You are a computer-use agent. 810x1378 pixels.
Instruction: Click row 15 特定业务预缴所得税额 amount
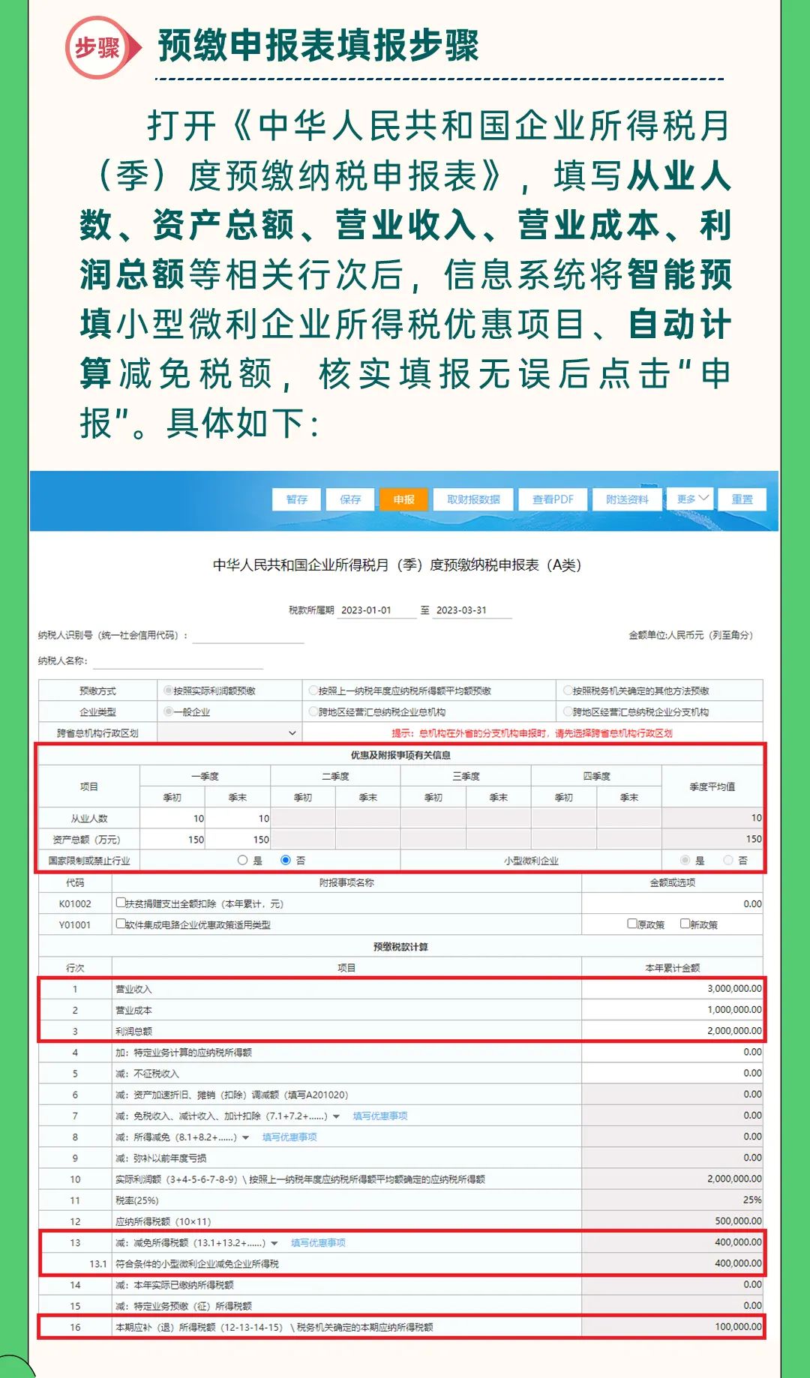coord(672,1305)
